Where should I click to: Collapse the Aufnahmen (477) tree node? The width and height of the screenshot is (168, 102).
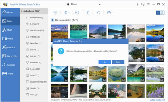(x=22, y=11)
